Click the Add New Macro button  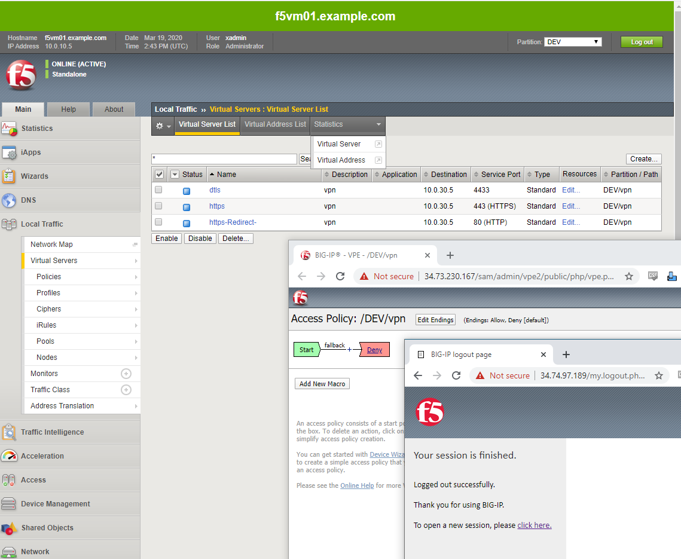pyautogui.click(x=322, y=384)
